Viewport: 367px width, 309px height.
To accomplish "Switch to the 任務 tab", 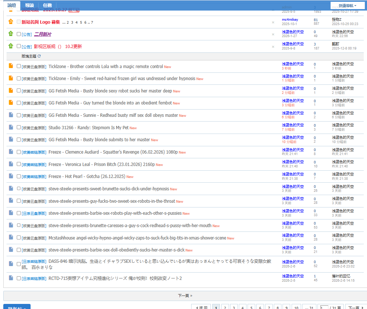I will pos(47,5).
